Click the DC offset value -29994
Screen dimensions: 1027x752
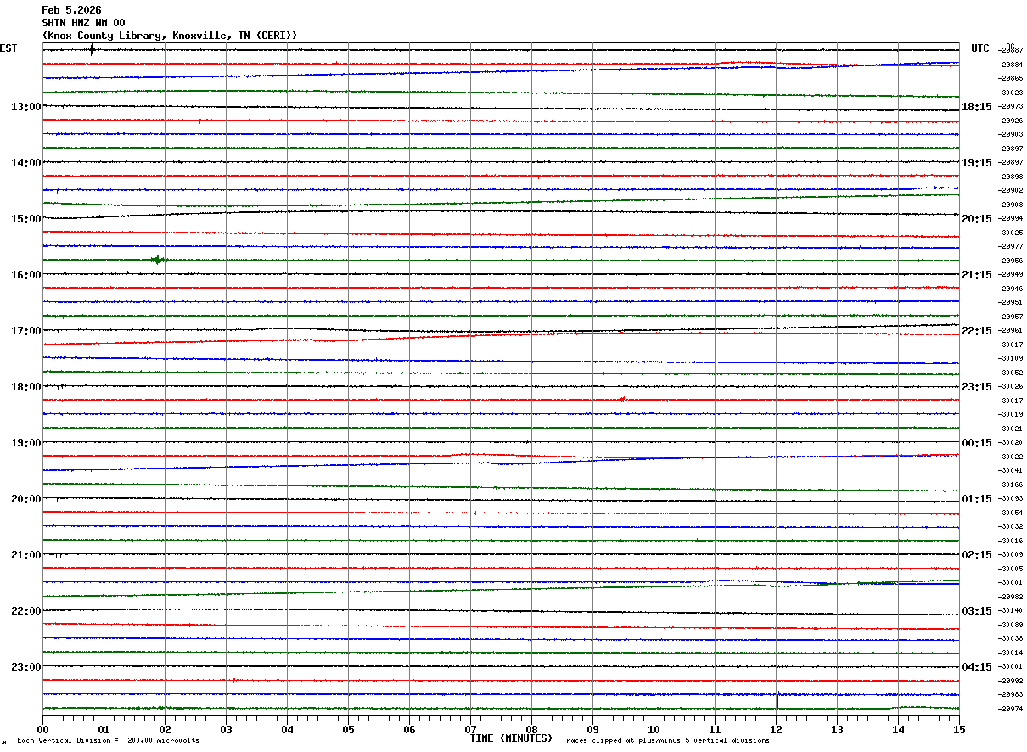tap(1011, 218)
